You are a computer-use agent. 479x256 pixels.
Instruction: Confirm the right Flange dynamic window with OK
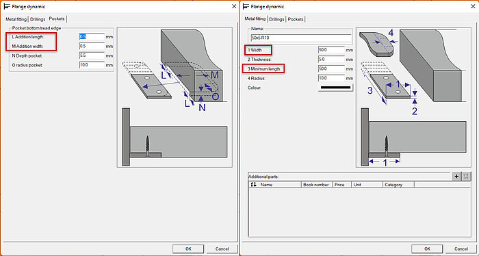[427, 248]
